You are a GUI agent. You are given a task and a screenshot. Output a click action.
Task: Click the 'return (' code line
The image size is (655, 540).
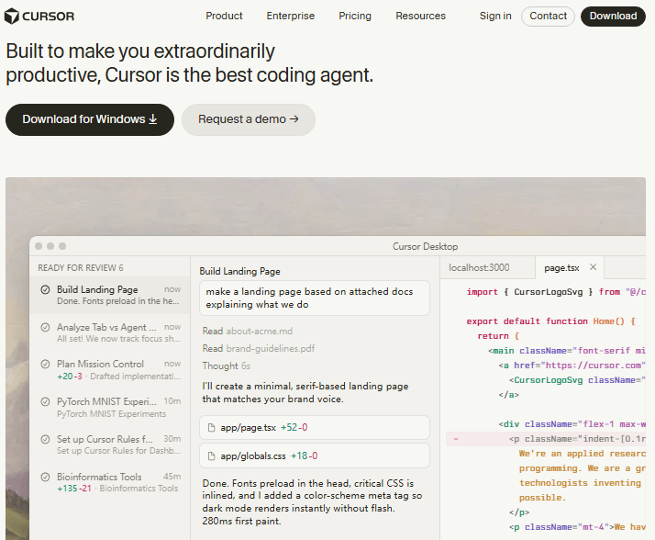498,336
